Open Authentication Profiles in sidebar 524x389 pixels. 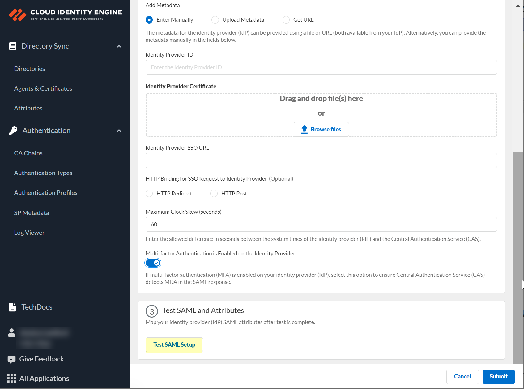pyautogui.click(x=46, y=193)
